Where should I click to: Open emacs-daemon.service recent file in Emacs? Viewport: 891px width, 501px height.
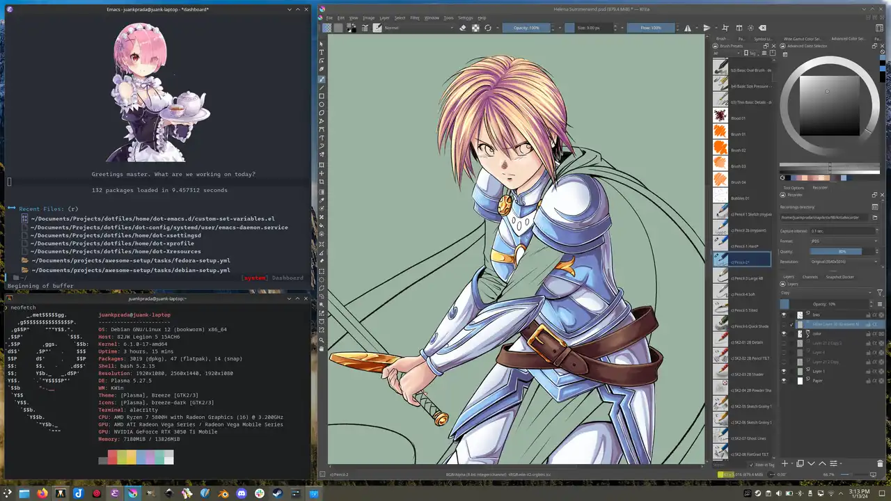pos(159,227)
